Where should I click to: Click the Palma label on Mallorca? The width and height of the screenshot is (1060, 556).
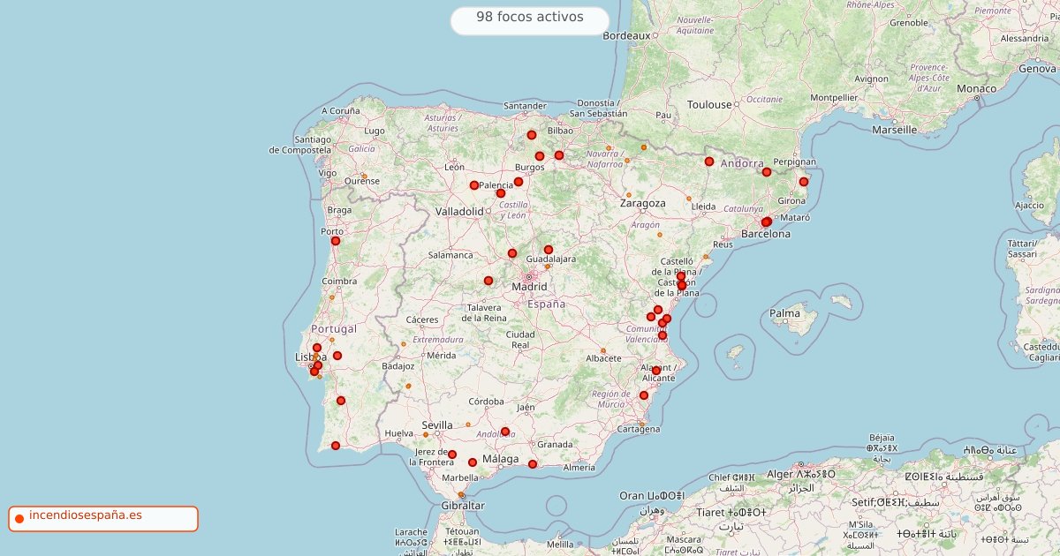click(784, 313)
